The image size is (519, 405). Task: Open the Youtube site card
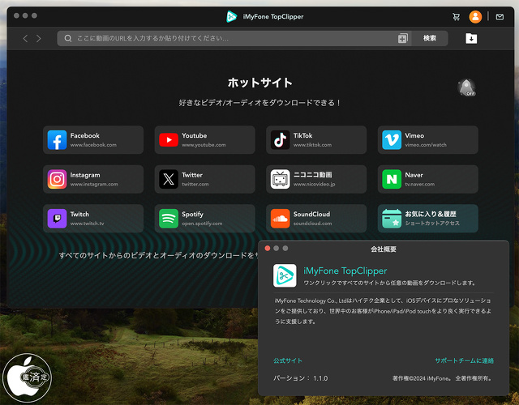coord(205,140)
